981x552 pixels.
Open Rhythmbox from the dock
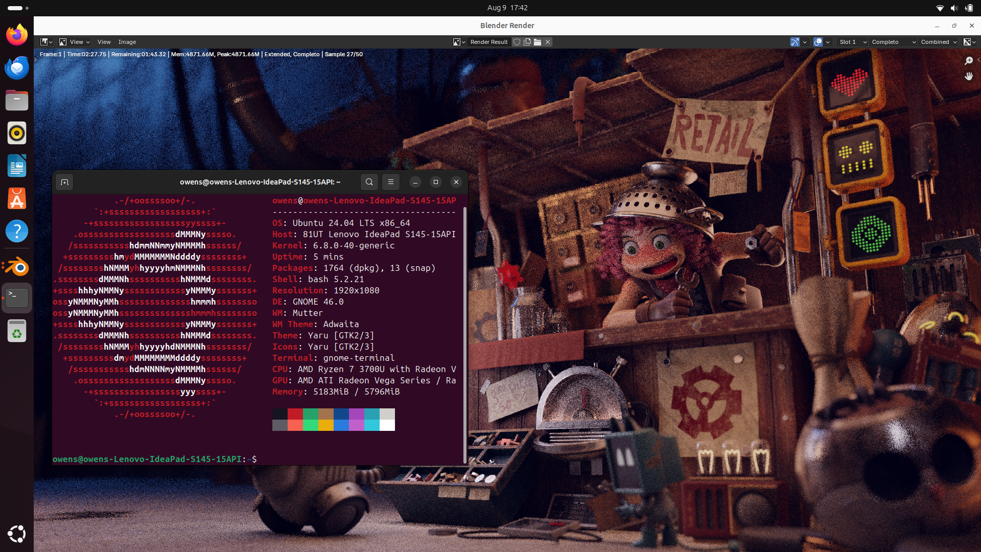(x=17, y=133)
